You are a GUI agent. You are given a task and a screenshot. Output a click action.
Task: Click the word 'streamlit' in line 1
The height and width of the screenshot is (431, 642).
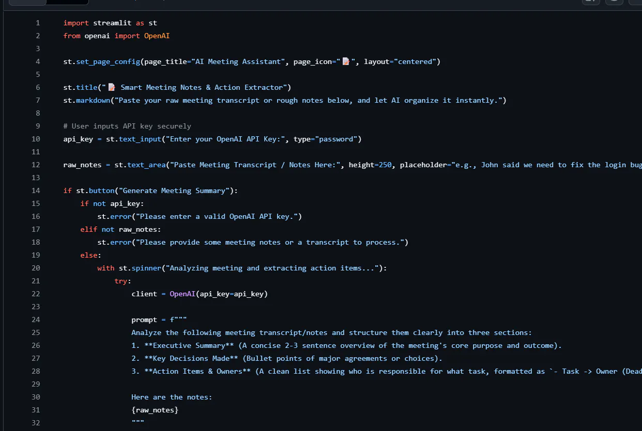click(112, 23)
